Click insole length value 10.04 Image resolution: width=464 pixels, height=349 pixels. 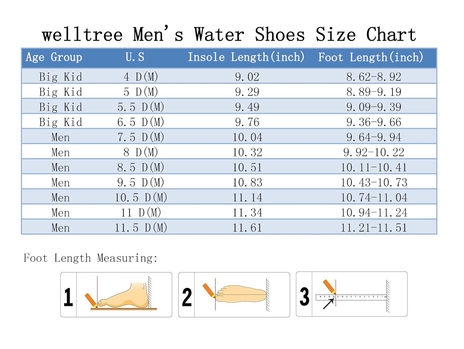point(247,137)
